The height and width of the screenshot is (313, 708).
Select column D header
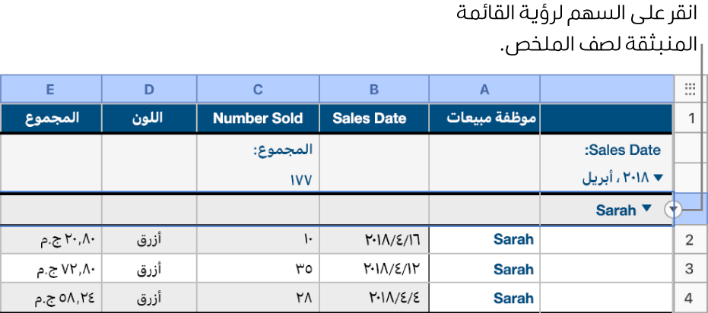pyautogui.click(x=149, y=89)
